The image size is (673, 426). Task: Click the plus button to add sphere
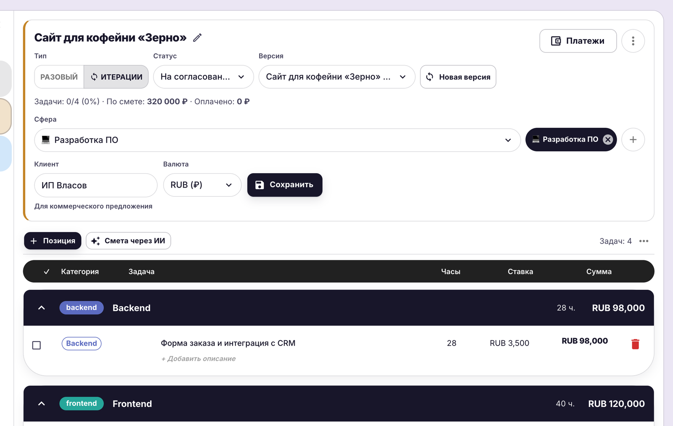[633, 140]
